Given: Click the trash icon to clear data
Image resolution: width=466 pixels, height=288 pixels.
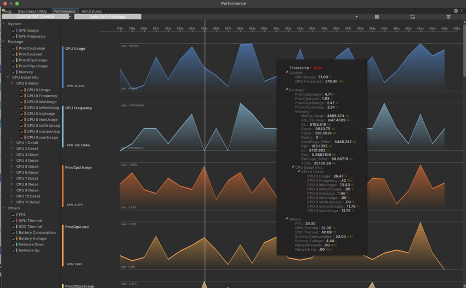Looking at the screenshot, I should (x=448, y=17).
